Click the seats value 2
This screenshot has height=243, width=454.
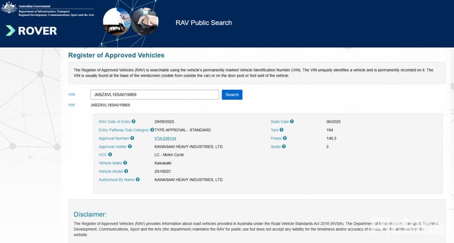(327, 147)
